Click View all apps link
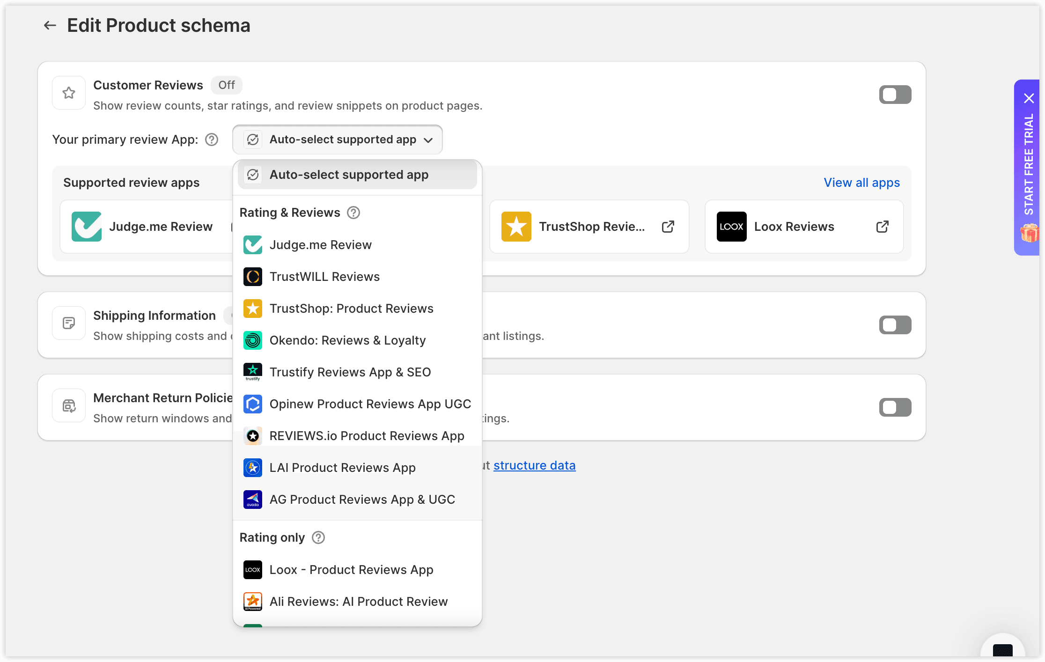Viewport: 1045px width, 662px height. tap(861, 183)
